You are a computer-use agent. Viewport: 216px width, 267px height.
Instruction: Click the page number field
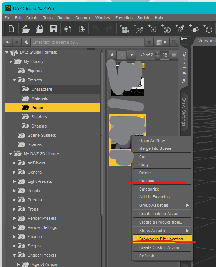(x=122, y=55)
